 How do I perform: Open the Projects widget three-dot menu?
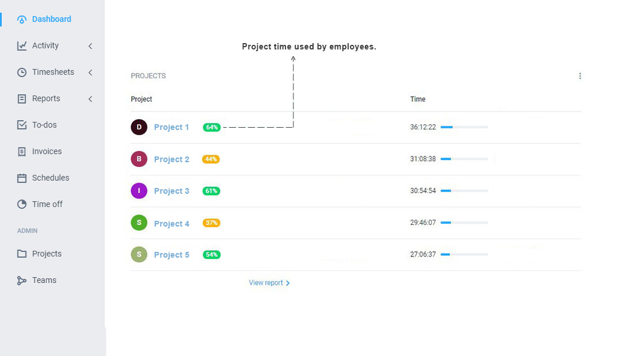579,76
